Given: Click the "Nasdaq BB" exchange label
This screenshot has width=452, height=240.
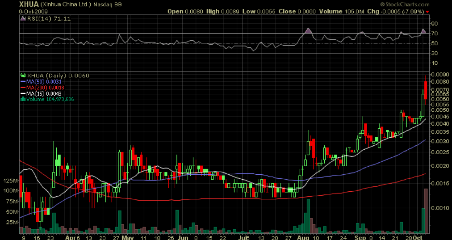Looking at the screenshot, I should pyautogui.click(x=107, y=4).
